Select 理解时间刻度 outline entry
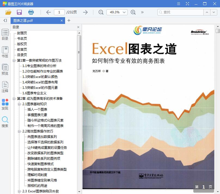The height and width of the screenshot is (194, 220). 37,175
